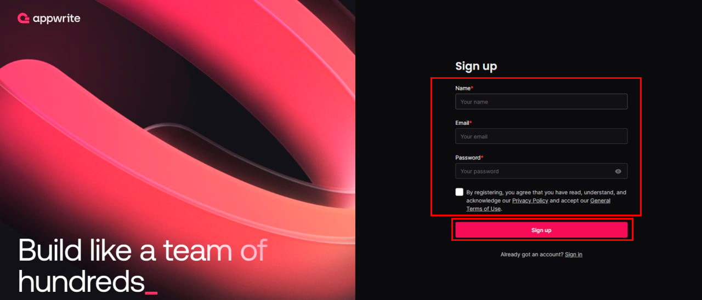Click the Sign up heading
Image resolution: width=702 pixels, height=300 pixels.
[476, 67]
